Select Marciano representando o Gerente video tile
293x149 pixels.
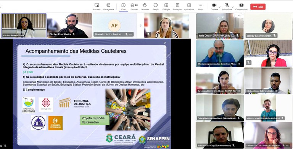(x=220, y=54)
